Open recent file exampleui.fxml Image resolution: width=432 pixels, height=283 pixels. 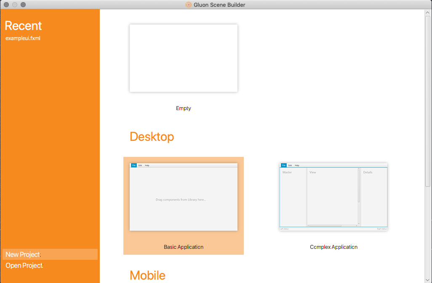(23, 38)
